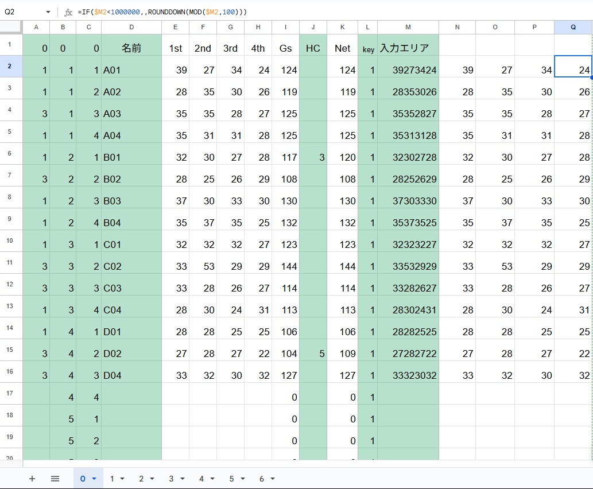Open sheet tab 4 dropdown arrow

(212, 479)
